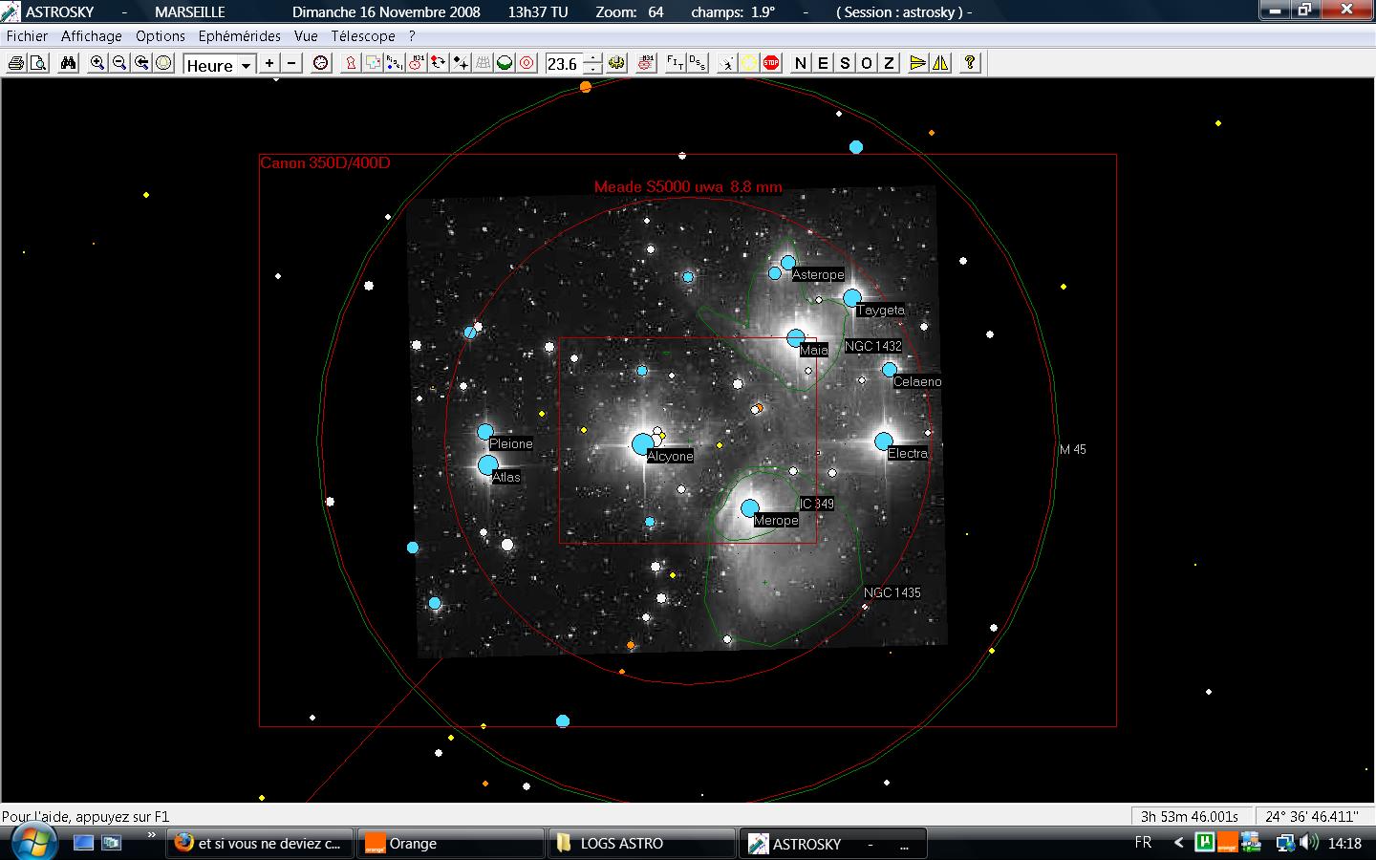Open the Affichage menu
Screen dimensions: 1376x860
(x=92, y=36)
